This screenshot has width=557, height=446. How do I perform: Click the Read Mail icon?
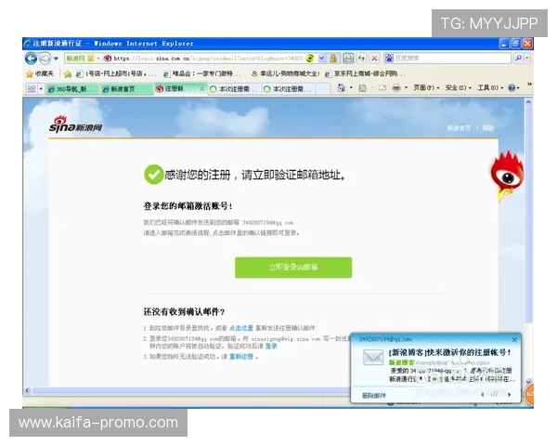click(x=382, y=88)
